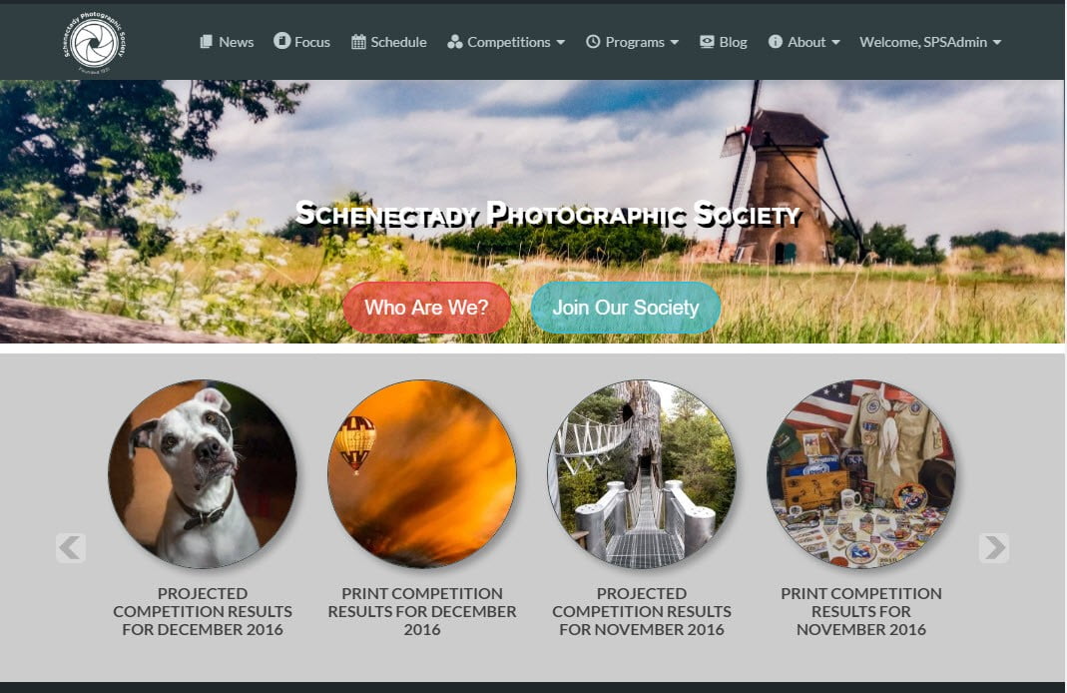Screen dimensions: 1067x693
Task: Click the Schenectady Photographic Society logo
Action: pyautogui.click(x=95, y=42)
